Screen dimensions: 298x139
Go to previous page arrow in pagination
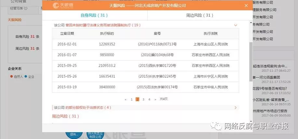coord(126,99)
